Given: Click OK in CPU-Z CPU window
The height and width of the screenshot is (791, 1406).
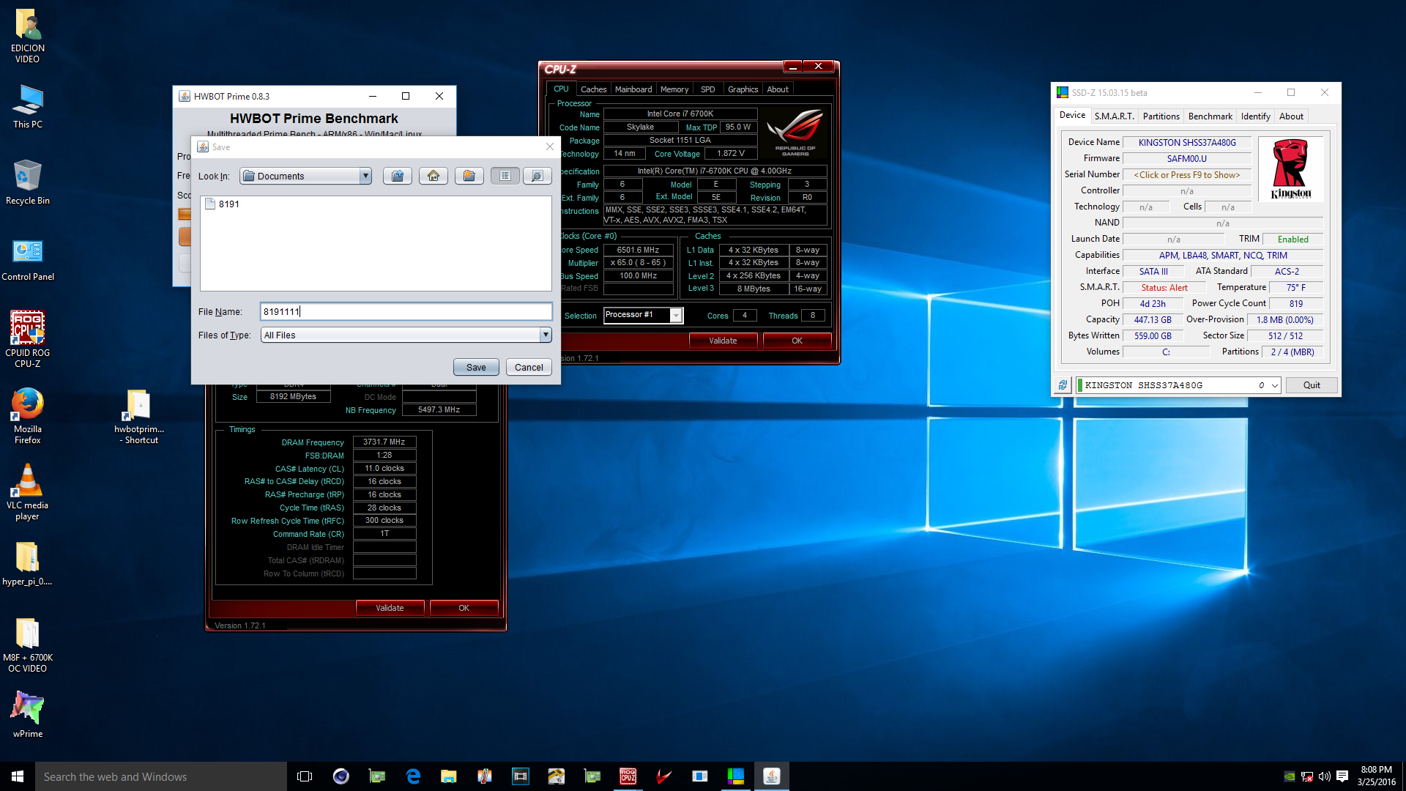Looking at the screenshot, I should (x=797, y=341).
